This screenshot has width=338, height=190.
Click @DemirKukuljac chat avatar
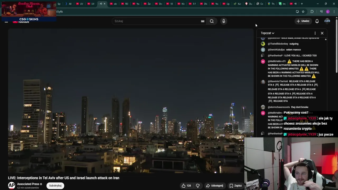coord(263,50)
